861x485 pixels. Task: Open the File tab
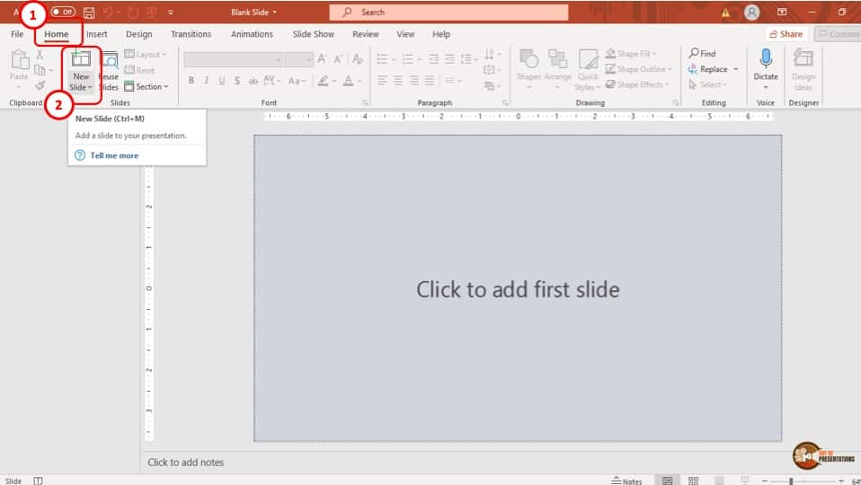[x=17, y=34]
